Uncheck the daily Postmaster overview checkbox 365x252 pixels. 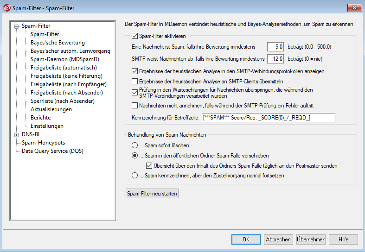pos(149,165)
